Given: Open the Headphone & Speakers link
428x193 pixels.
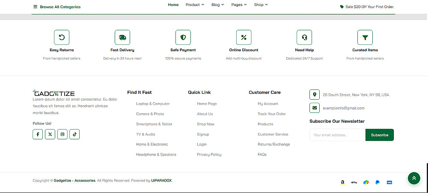Looking at the screenshot, I should coord(156,154).
